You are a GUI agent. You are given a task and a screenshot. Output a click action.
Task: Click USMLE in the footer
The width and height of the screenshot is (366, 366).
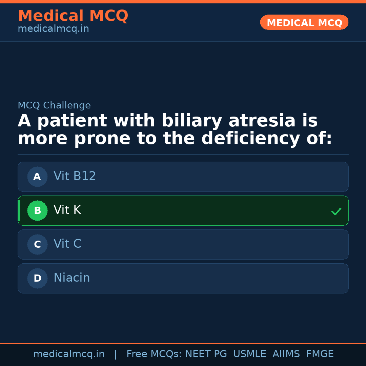249,354
